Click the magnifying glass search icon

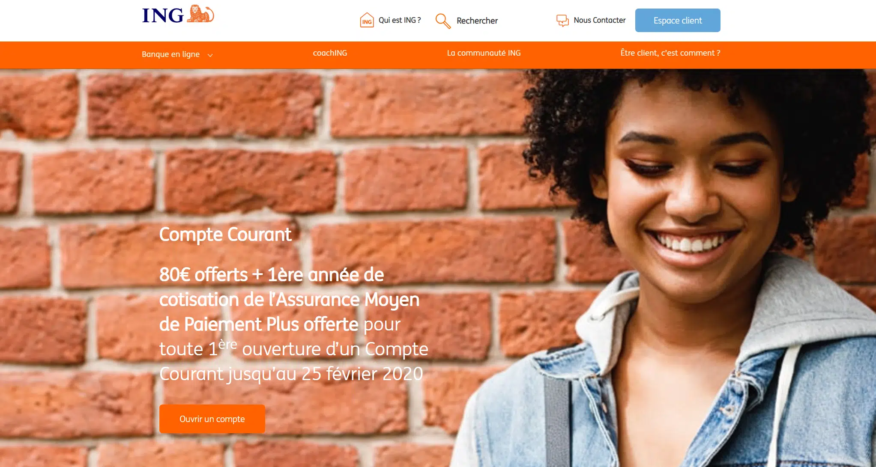[x=443, y=21]
